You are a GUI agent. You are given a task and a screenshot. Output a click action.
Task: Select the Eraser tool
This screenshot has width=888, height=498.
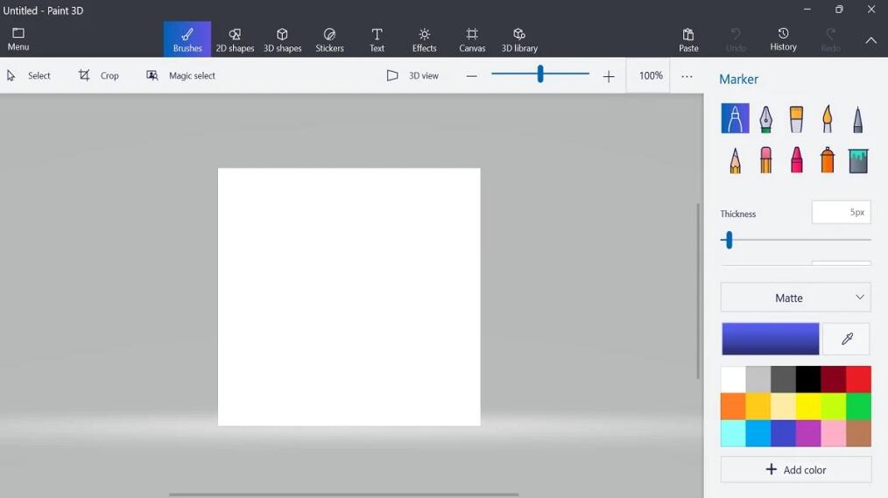(x=765, y=160)
